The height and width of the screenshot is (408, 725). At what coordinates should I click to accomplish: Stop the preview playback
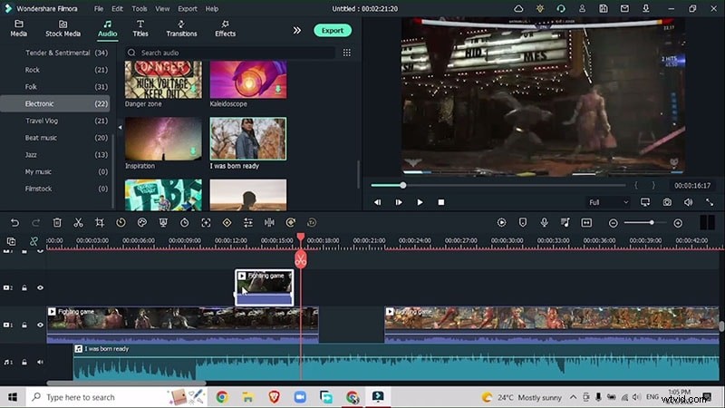pyautogui.click(x=441, y=202)
